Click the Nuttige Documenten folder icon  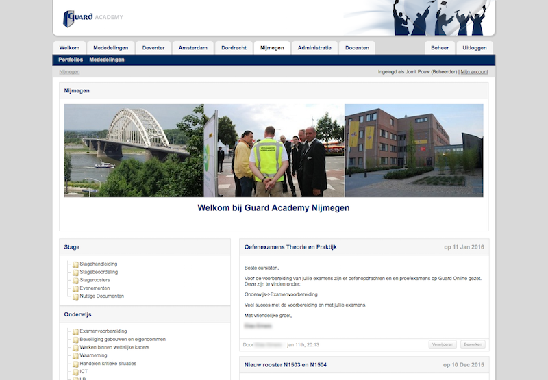(75, 296)
